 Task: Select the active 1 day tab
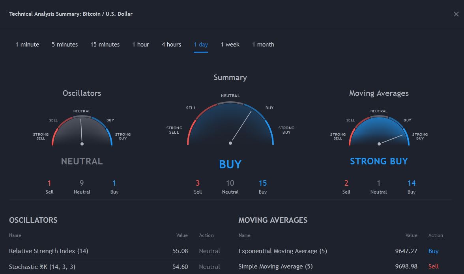pos(201,45)
